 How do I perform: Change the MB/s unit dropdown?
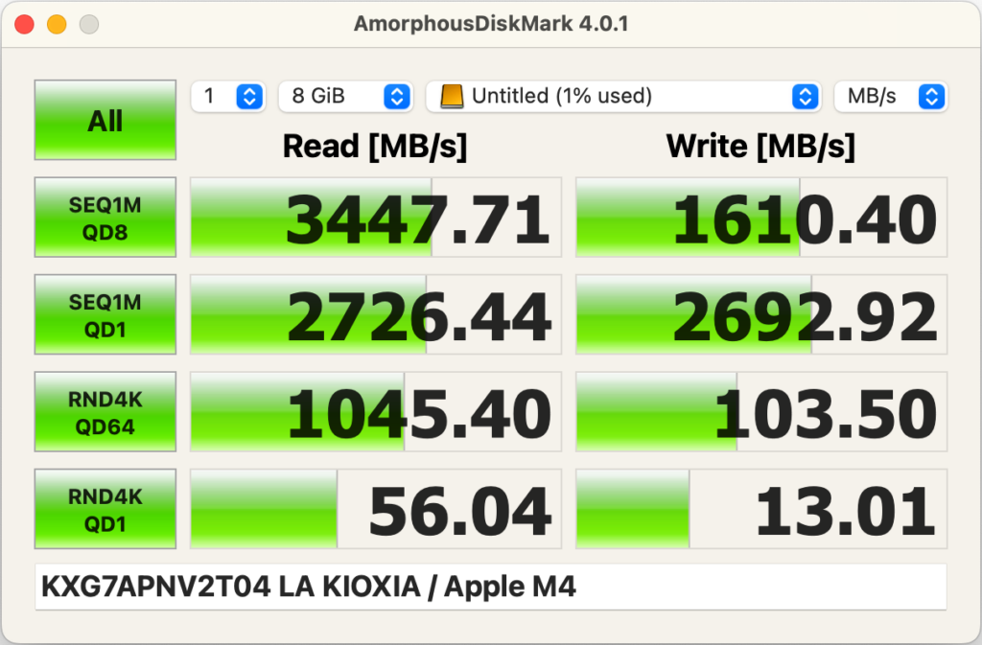[891, 96]
